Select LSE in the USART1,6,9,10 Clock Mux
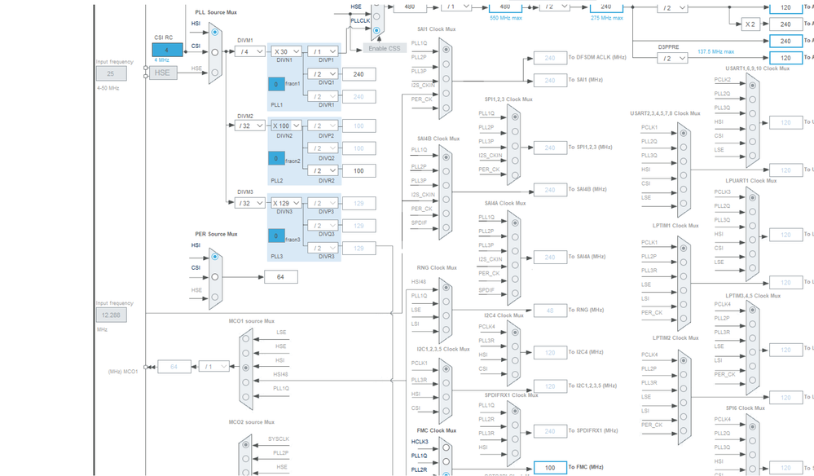 [753, 155]
